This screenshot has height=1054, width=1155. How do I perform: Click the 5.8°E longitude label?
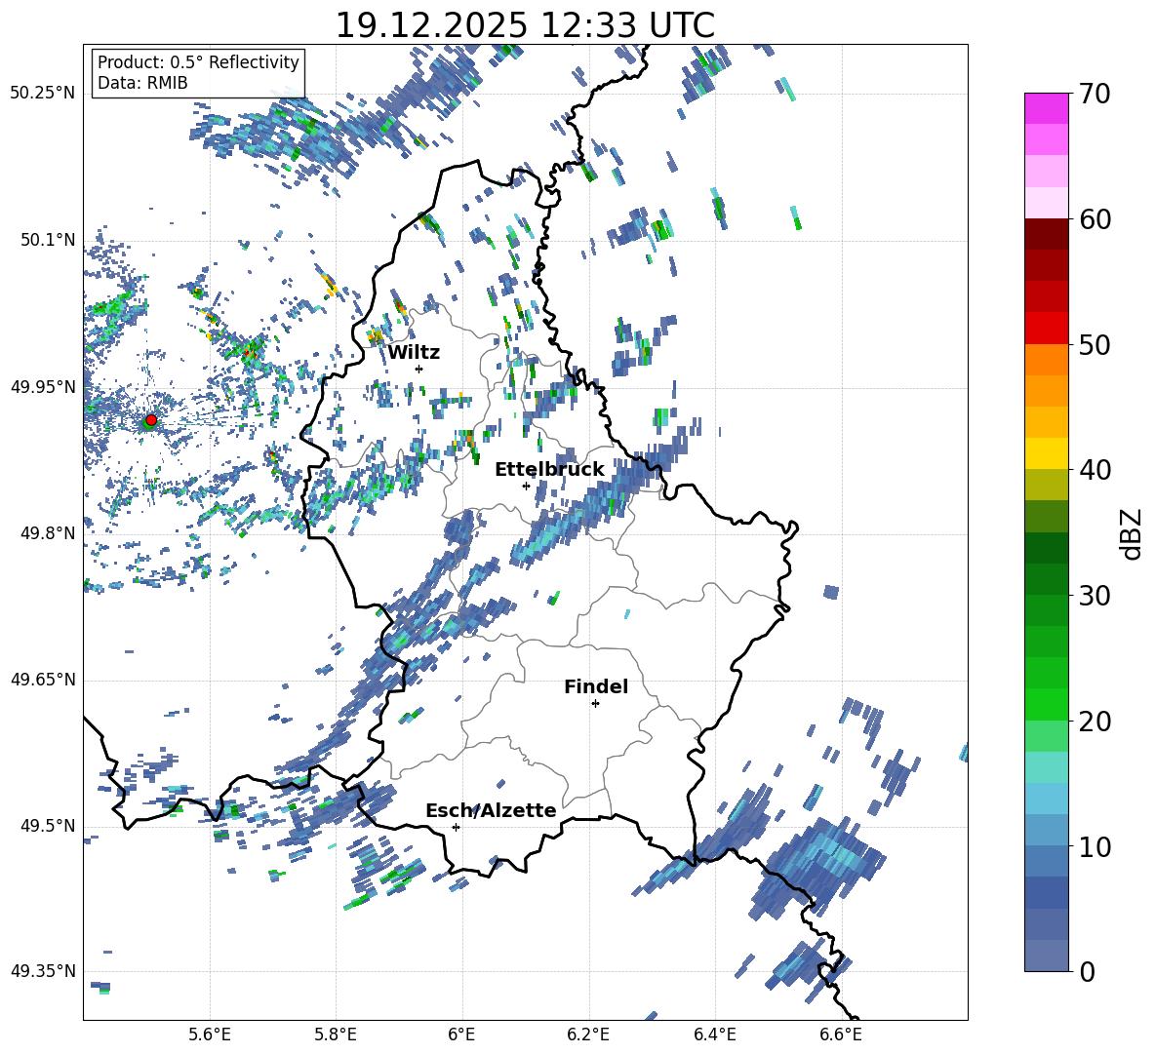pyautogui.click(x=336, y=1034)
